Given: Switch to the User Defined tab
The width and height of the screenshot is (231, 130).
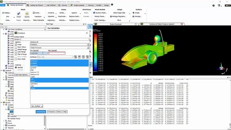Looking at the screenshot, I should [51, 5].
